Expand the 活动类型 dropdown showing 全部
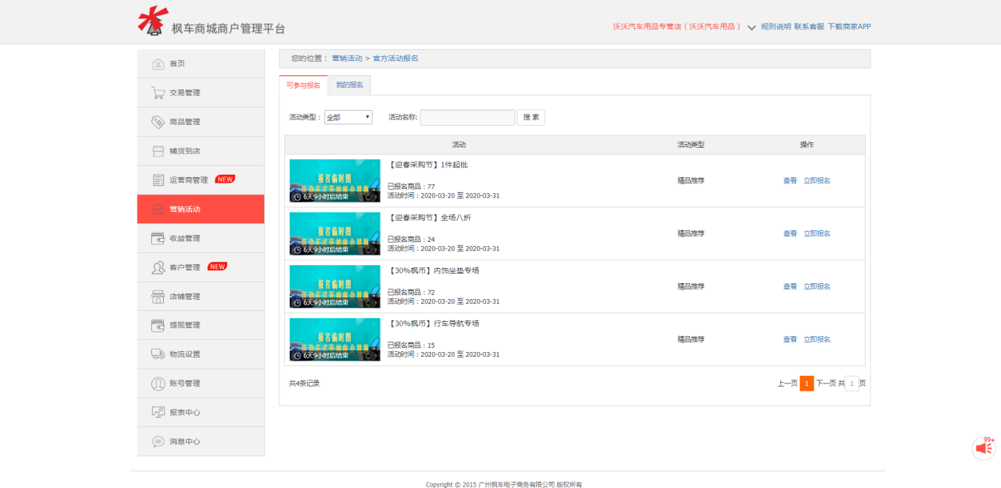Image resolution: width=1001 pixels, height=488 pixels. point(348,117)
